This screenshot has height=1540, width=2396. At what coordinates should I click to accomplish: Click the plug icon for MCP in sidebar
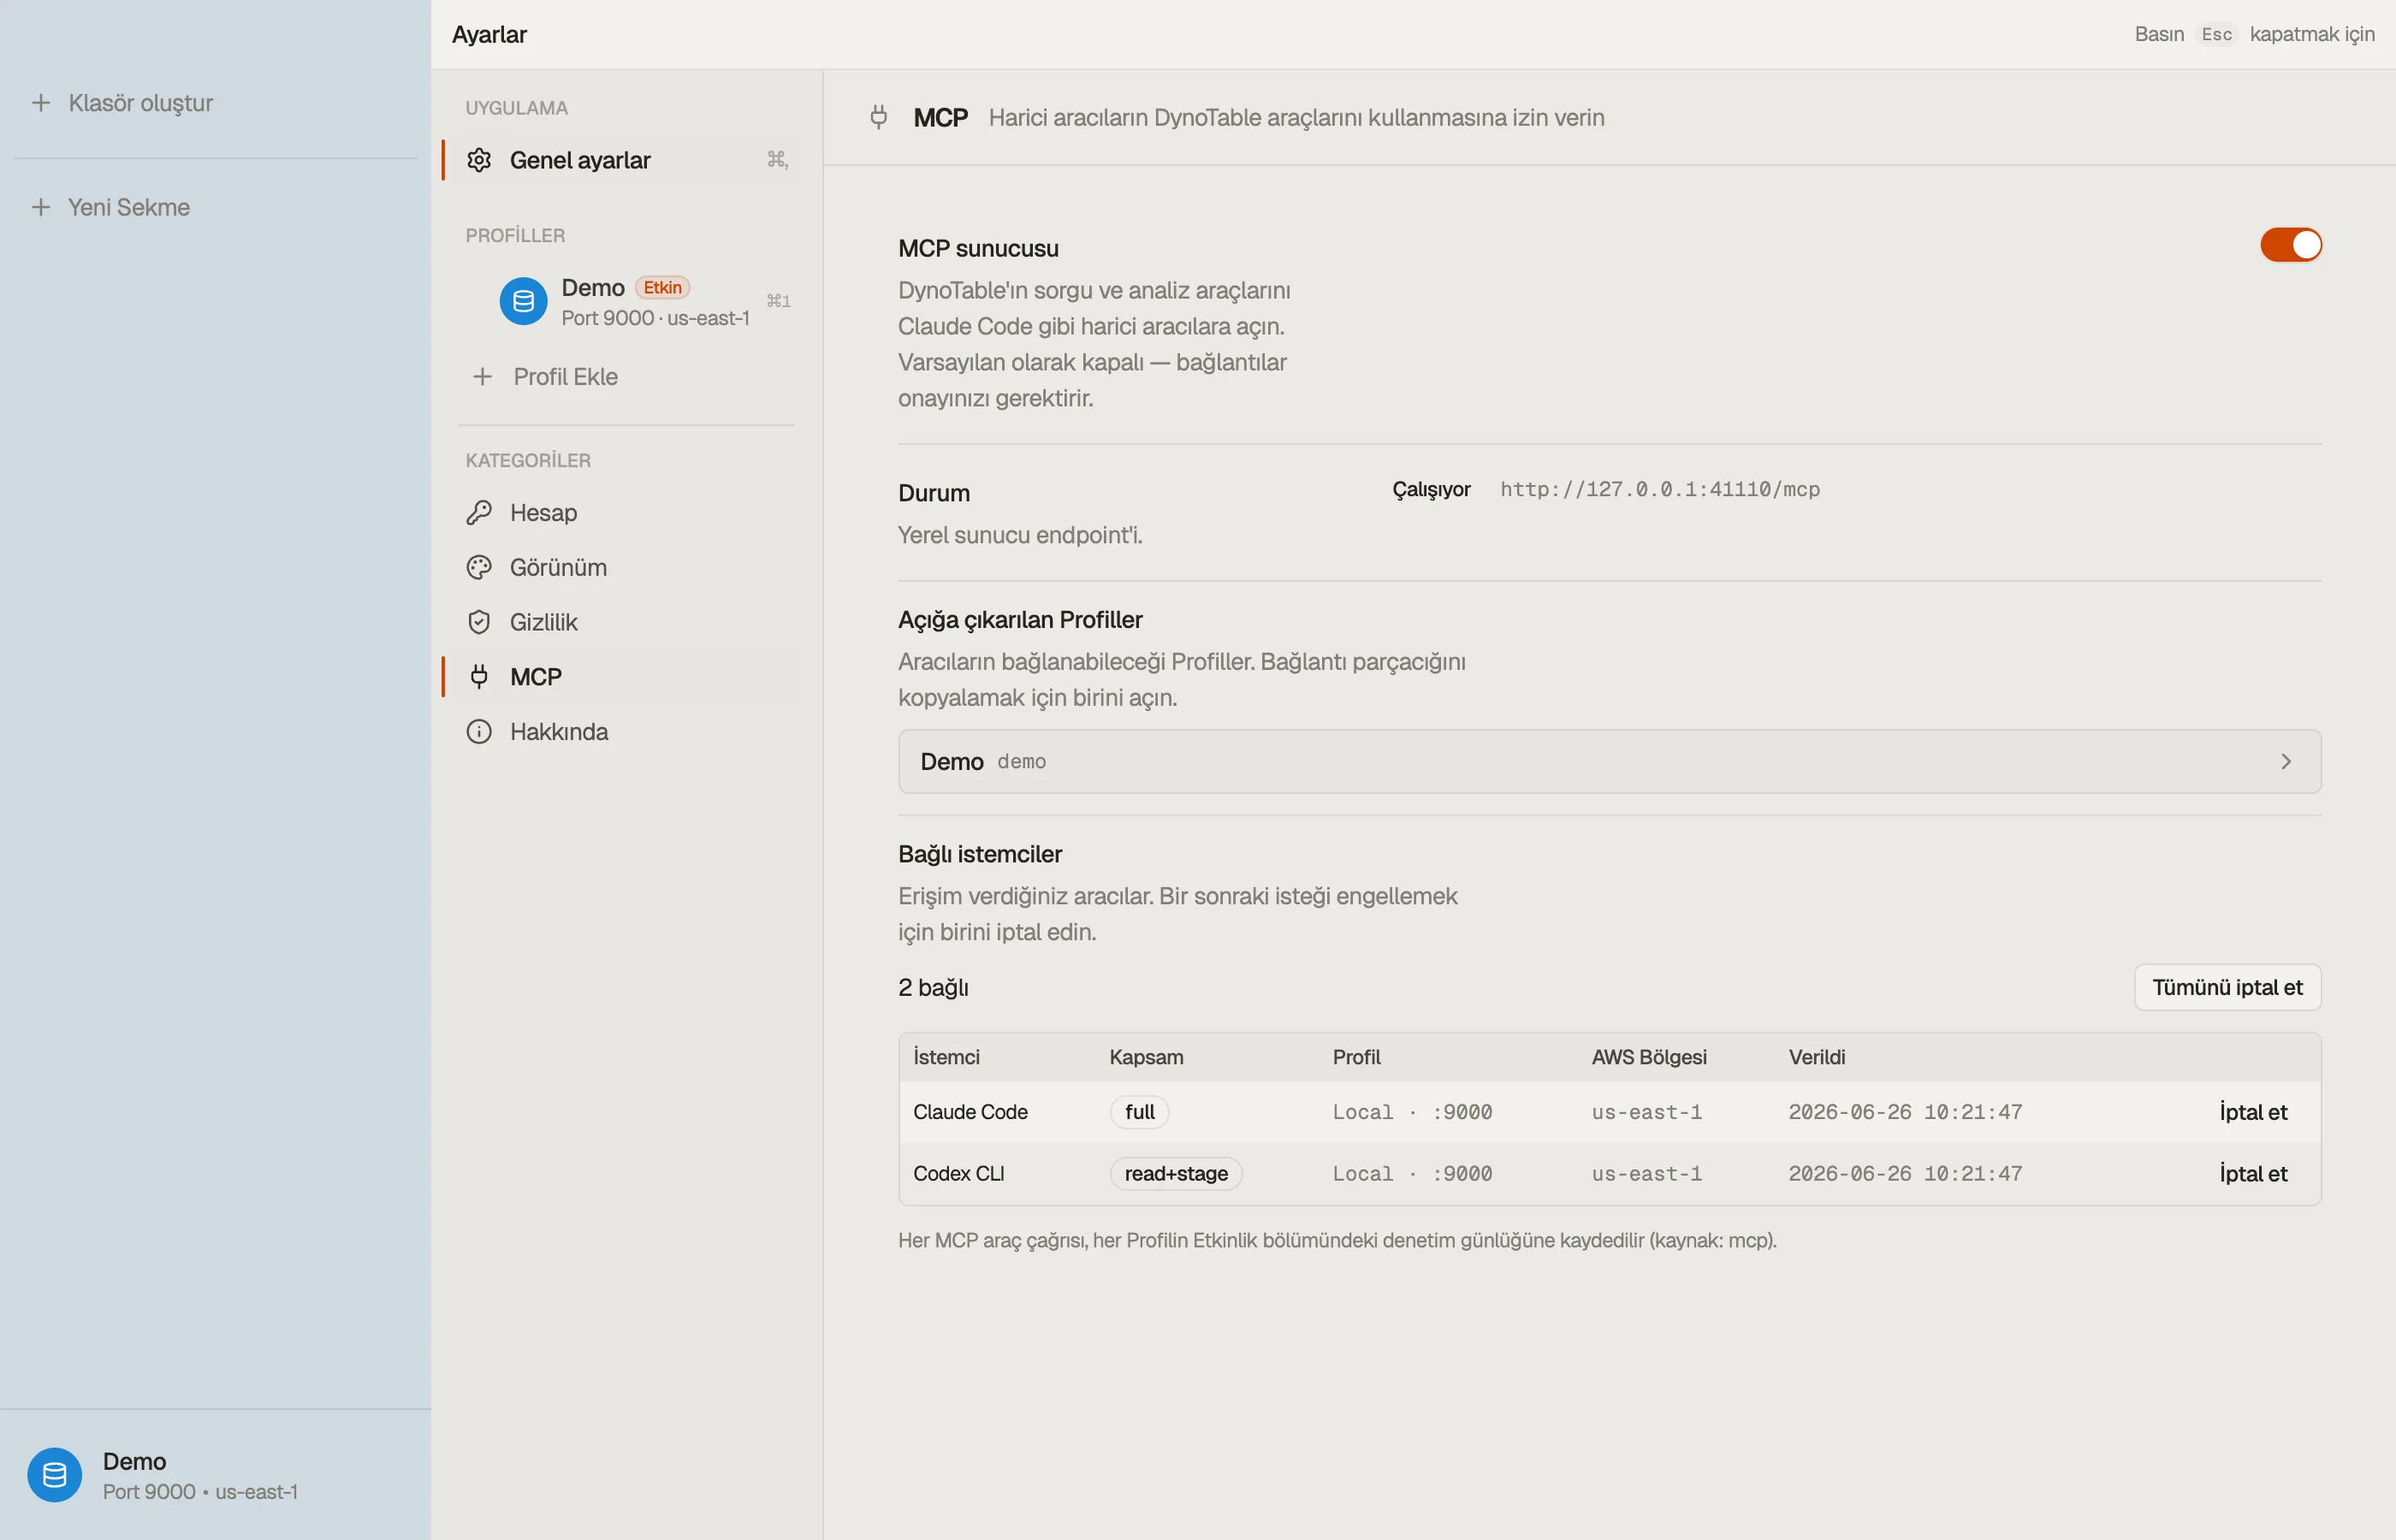click(479, 677)
